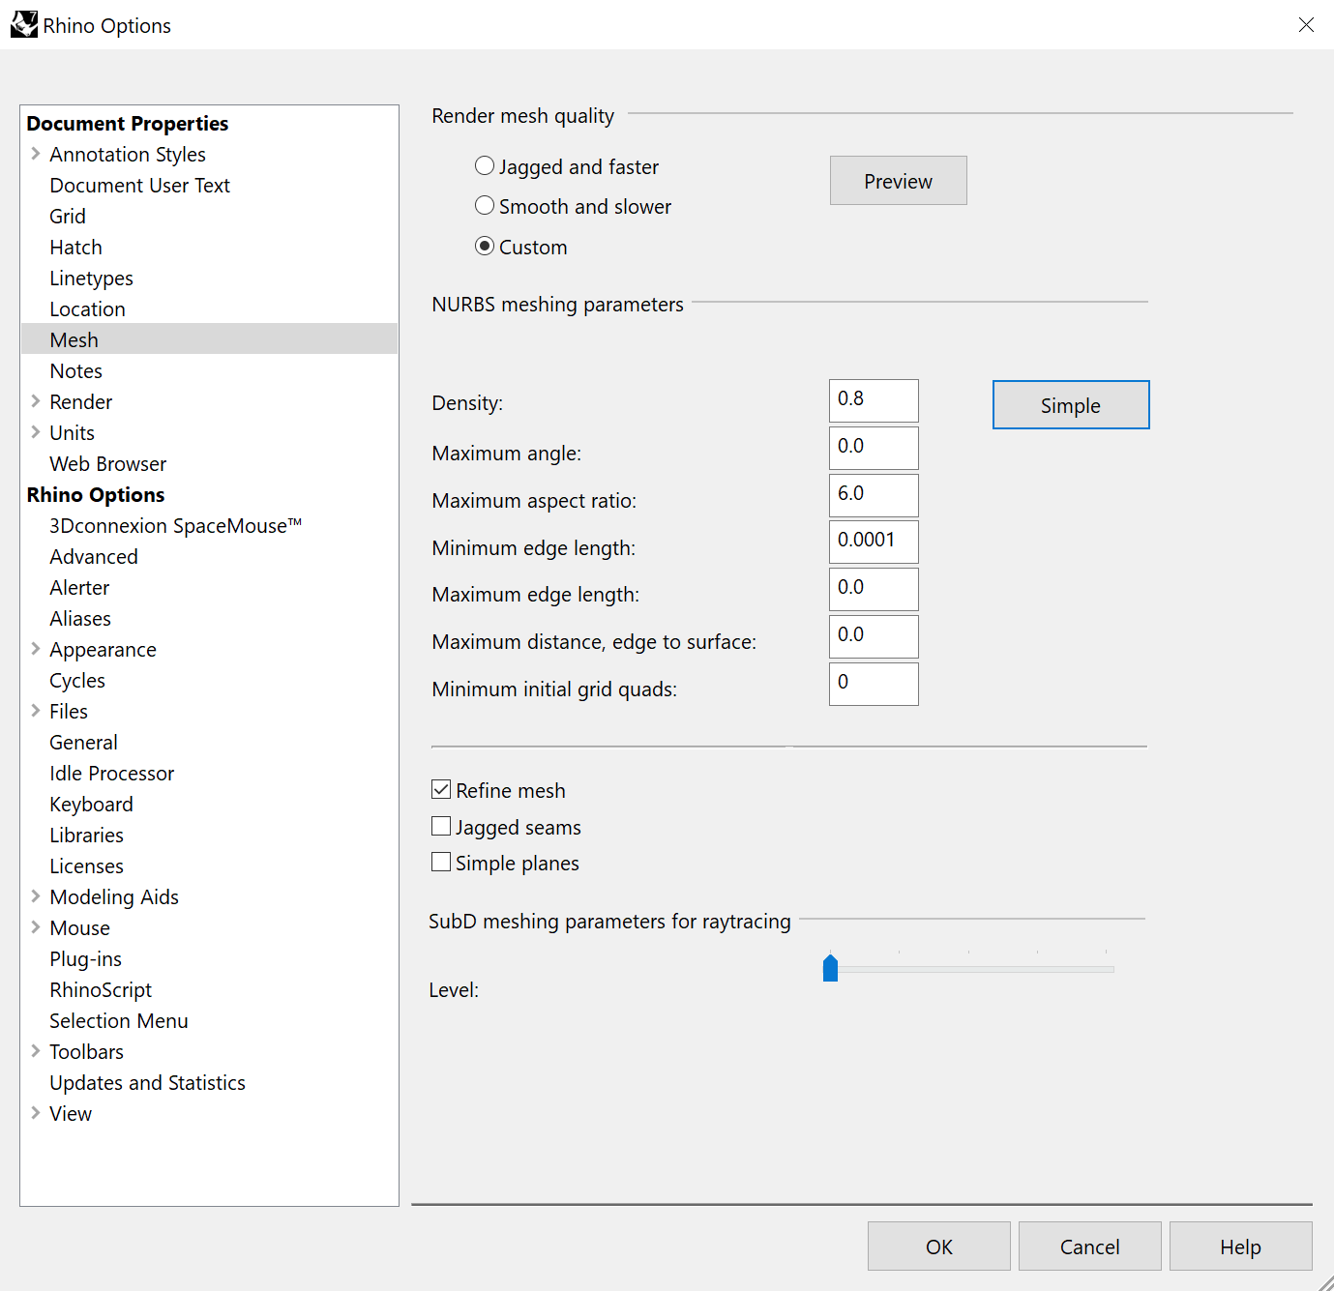Select the Appearance tree item
The width and height of the screenshot is (1334, 1291).
[x=103, y=649]
